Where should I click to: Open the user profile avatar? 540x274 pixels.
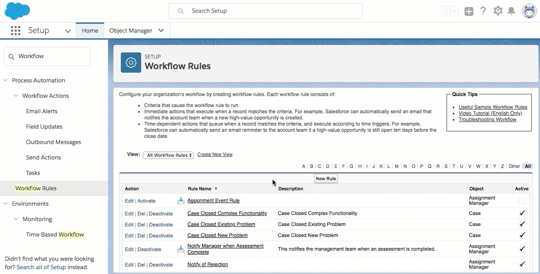[x=529, y=11]
